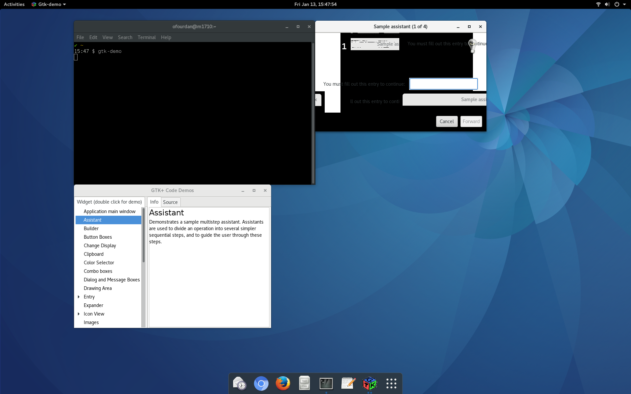Click the Cancel button in the assistant

pos(447,121)
